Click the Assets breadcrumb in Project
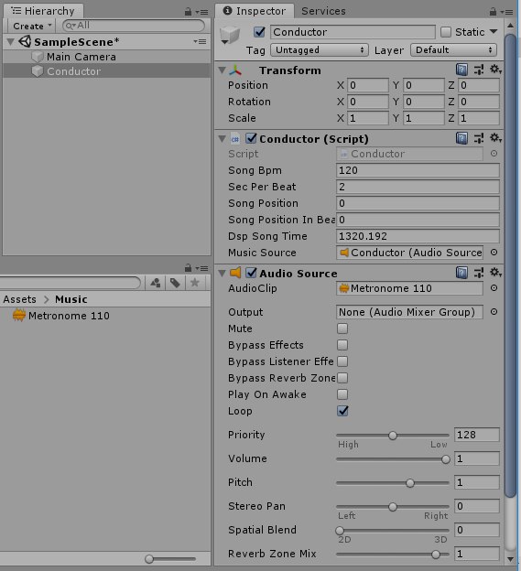Viewport: 521px width, 571px height. 19,299
